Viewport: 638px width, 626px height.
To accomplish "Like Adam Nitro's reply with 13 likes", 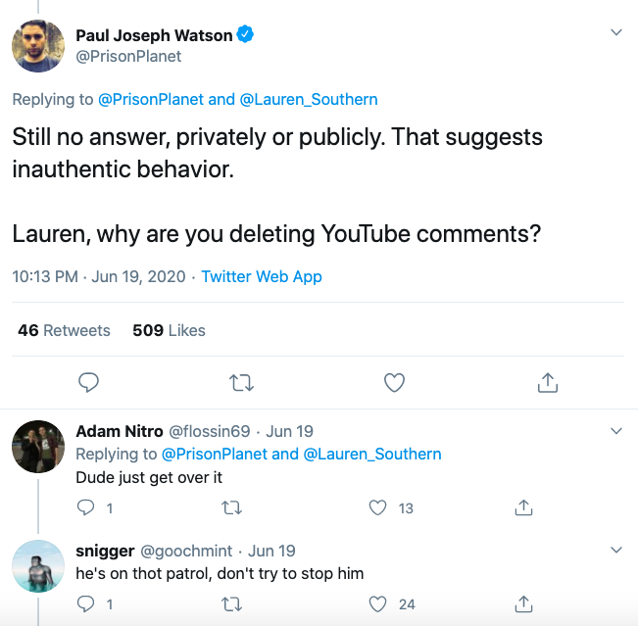I will [378, 507].
